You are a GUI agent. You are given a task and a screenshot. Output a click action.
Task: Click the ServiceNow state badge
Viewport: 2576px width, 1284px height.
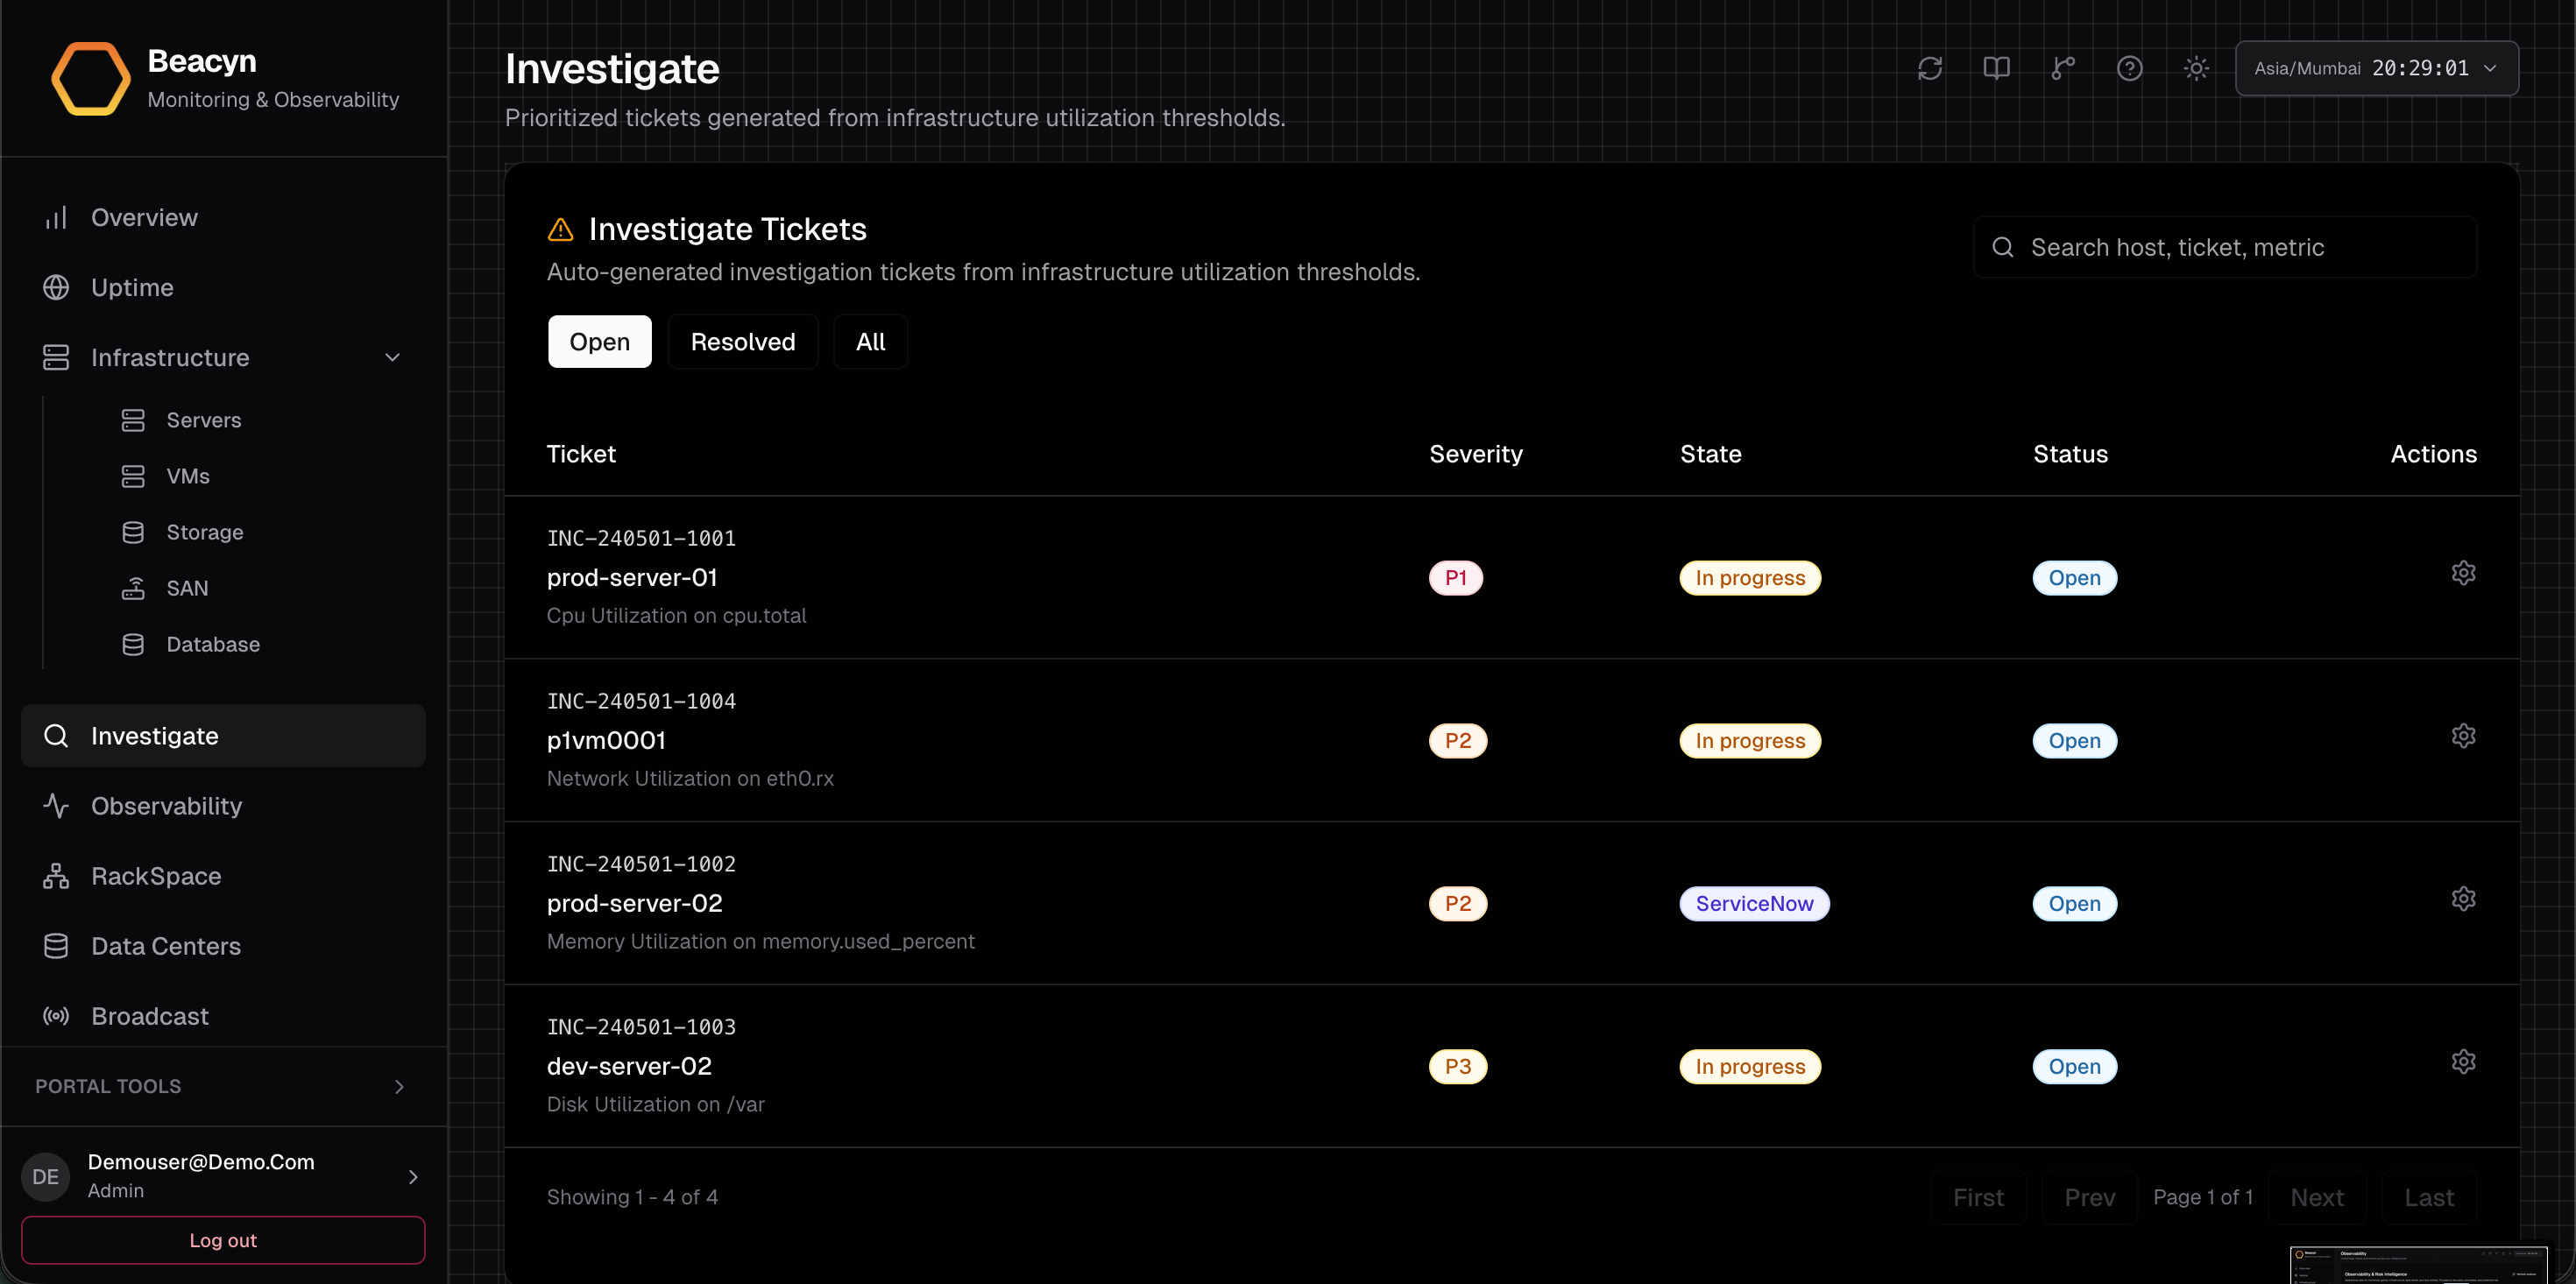1754,904
